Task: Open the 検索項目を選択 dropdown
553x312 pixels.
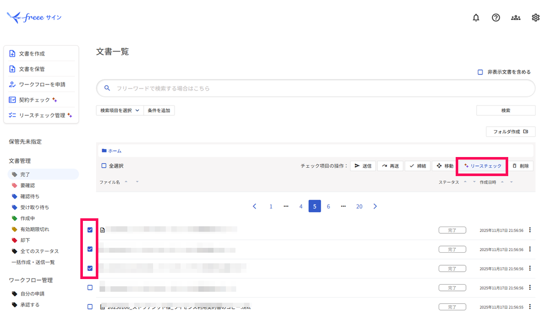Action: pyautogui.click(x=119, y=110)
